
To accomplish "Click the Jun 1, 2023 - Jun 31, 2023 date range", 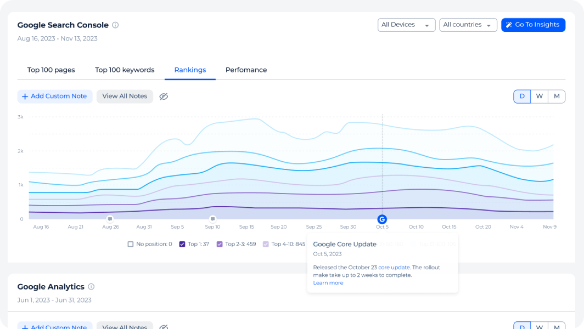I will click(54, 300).
